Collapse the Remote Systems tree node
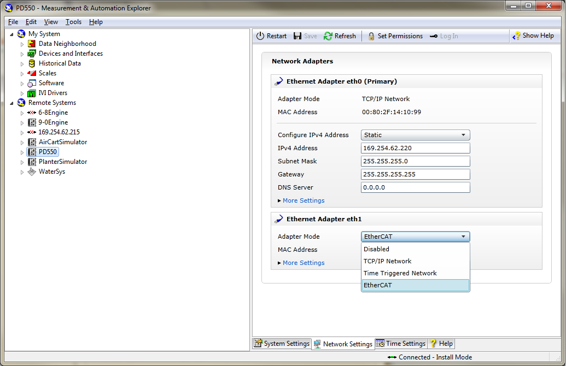 point(12,103)
